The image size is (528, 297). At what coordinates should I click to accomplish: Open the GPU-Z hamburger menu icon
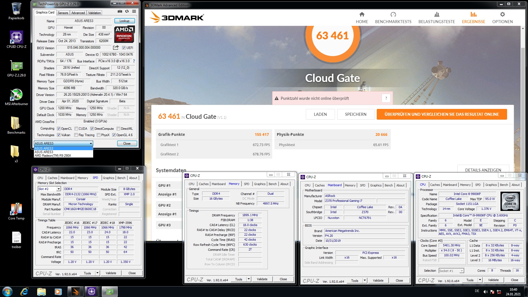[x=134, y=12]
